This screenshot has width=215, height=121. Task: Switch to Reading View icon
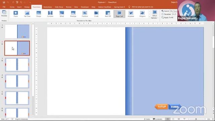(179, 119)
